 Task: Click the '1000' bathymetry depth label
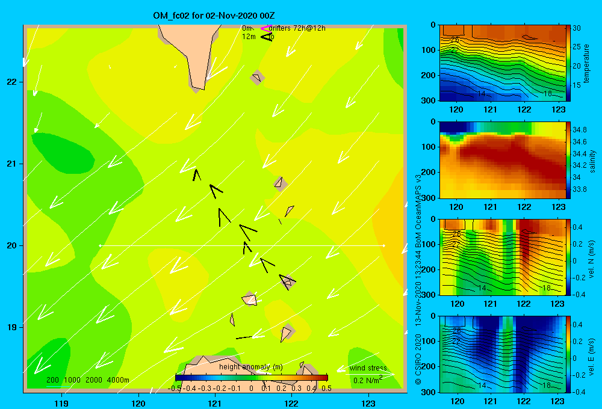[72, 380]
